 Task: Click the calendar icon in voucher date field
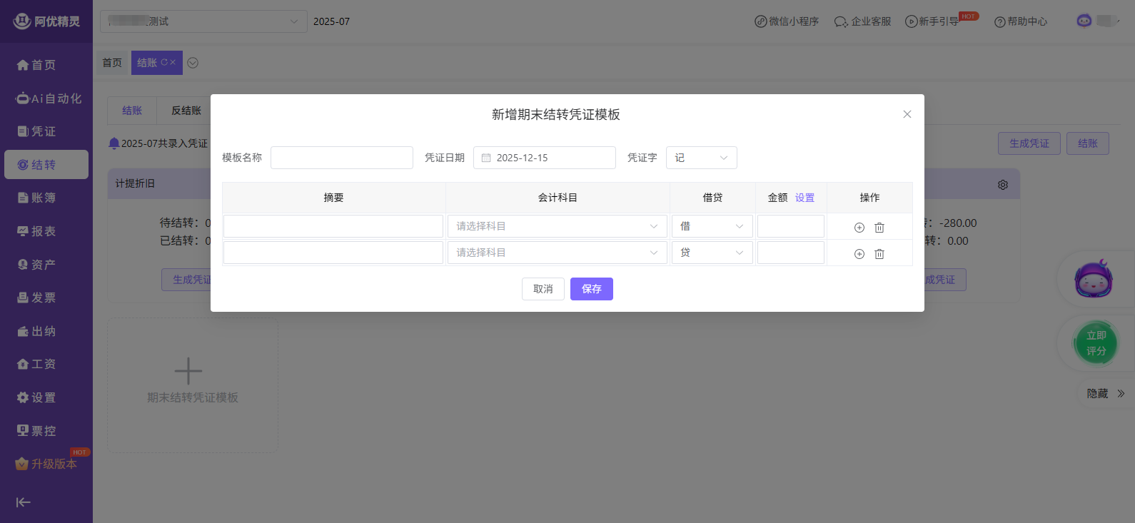pyautogui.click(x=486, y=158)
